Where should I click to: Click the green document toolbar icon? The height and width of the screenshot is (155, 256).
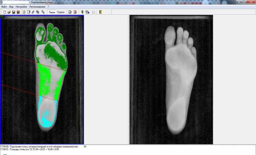pos(24,12)
